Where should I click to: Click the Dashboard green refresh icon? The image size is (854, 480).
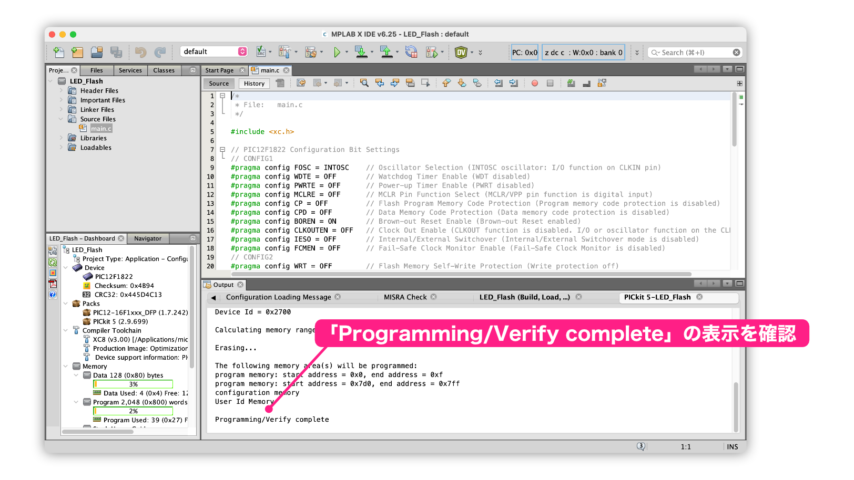[x=53, y=262]
